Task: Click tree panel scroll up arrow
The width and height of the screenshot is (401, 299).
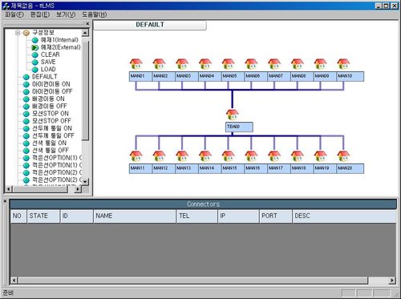Action: pyautogui.click(x=85, y=33)
